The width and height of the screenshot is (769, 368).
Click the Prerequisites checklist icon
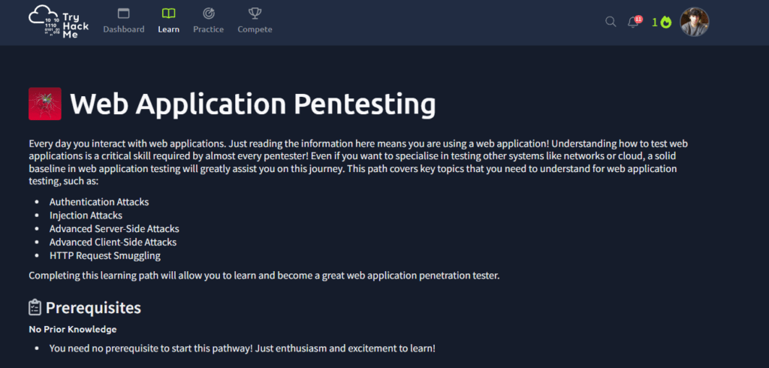click(35, 307)
